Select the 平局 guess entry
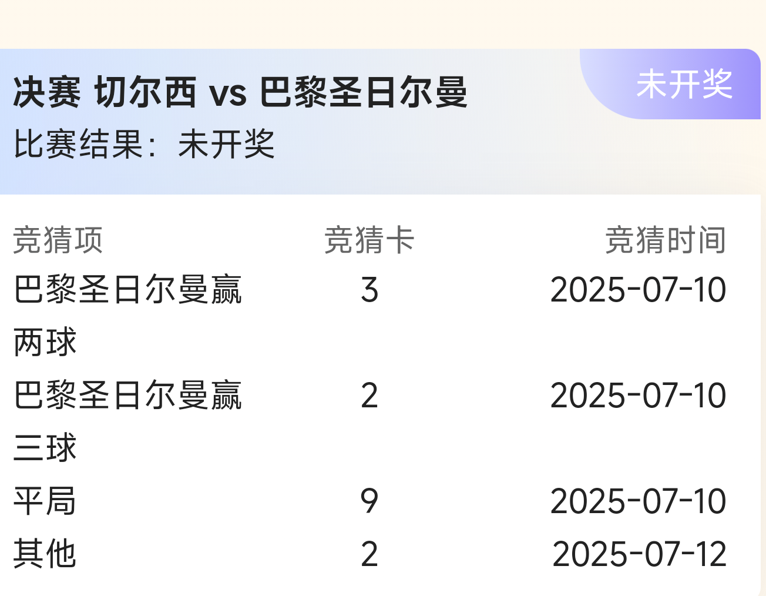 pos(45,501)
